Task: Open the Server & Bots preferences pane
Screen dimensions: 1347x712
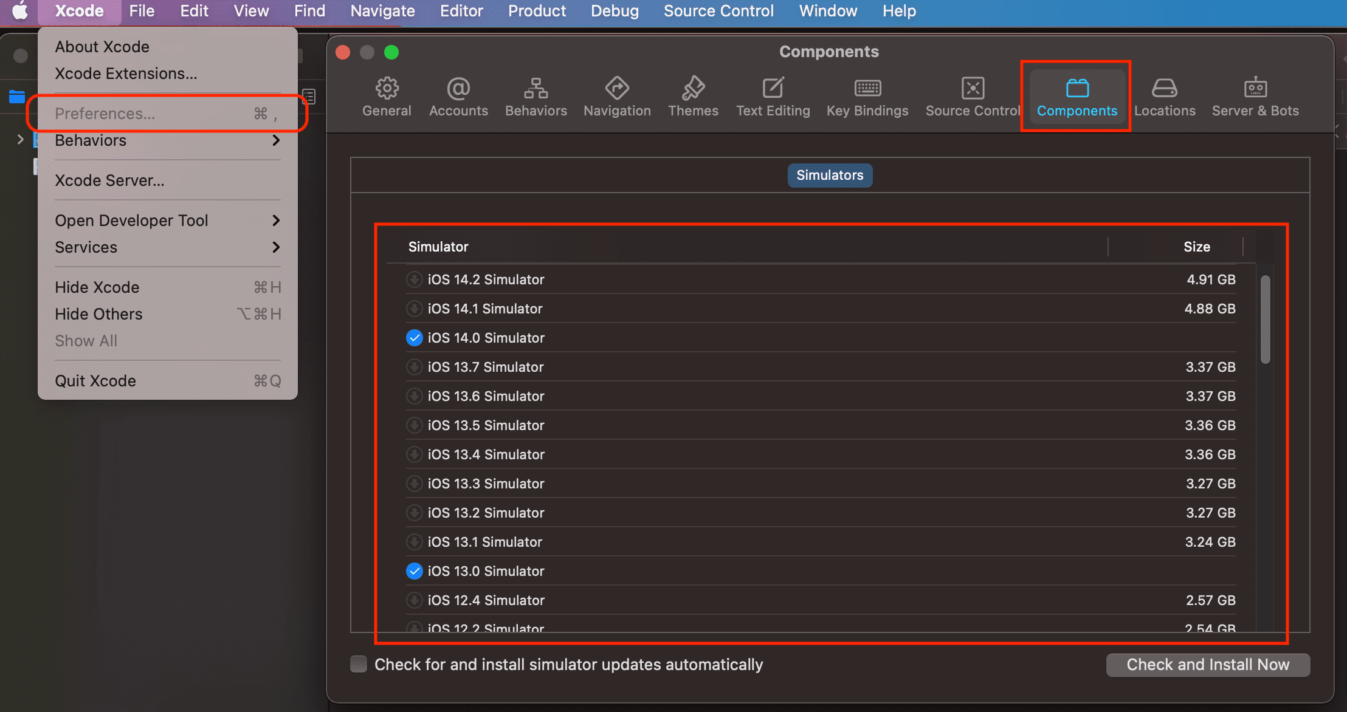Action: 1255,97
